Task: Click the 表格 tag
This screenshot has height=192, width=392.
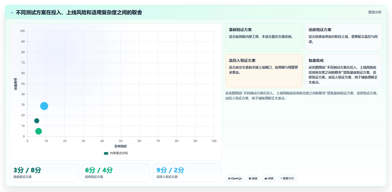Action: (x=253, y=178)
